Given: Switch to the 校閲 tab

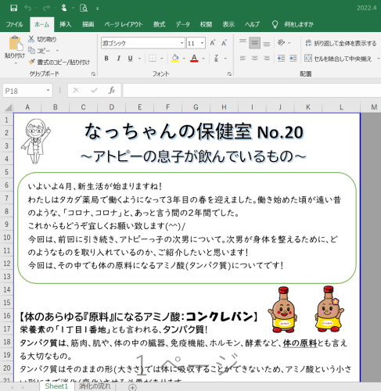Looking at the screenshot, I should 206,24.
